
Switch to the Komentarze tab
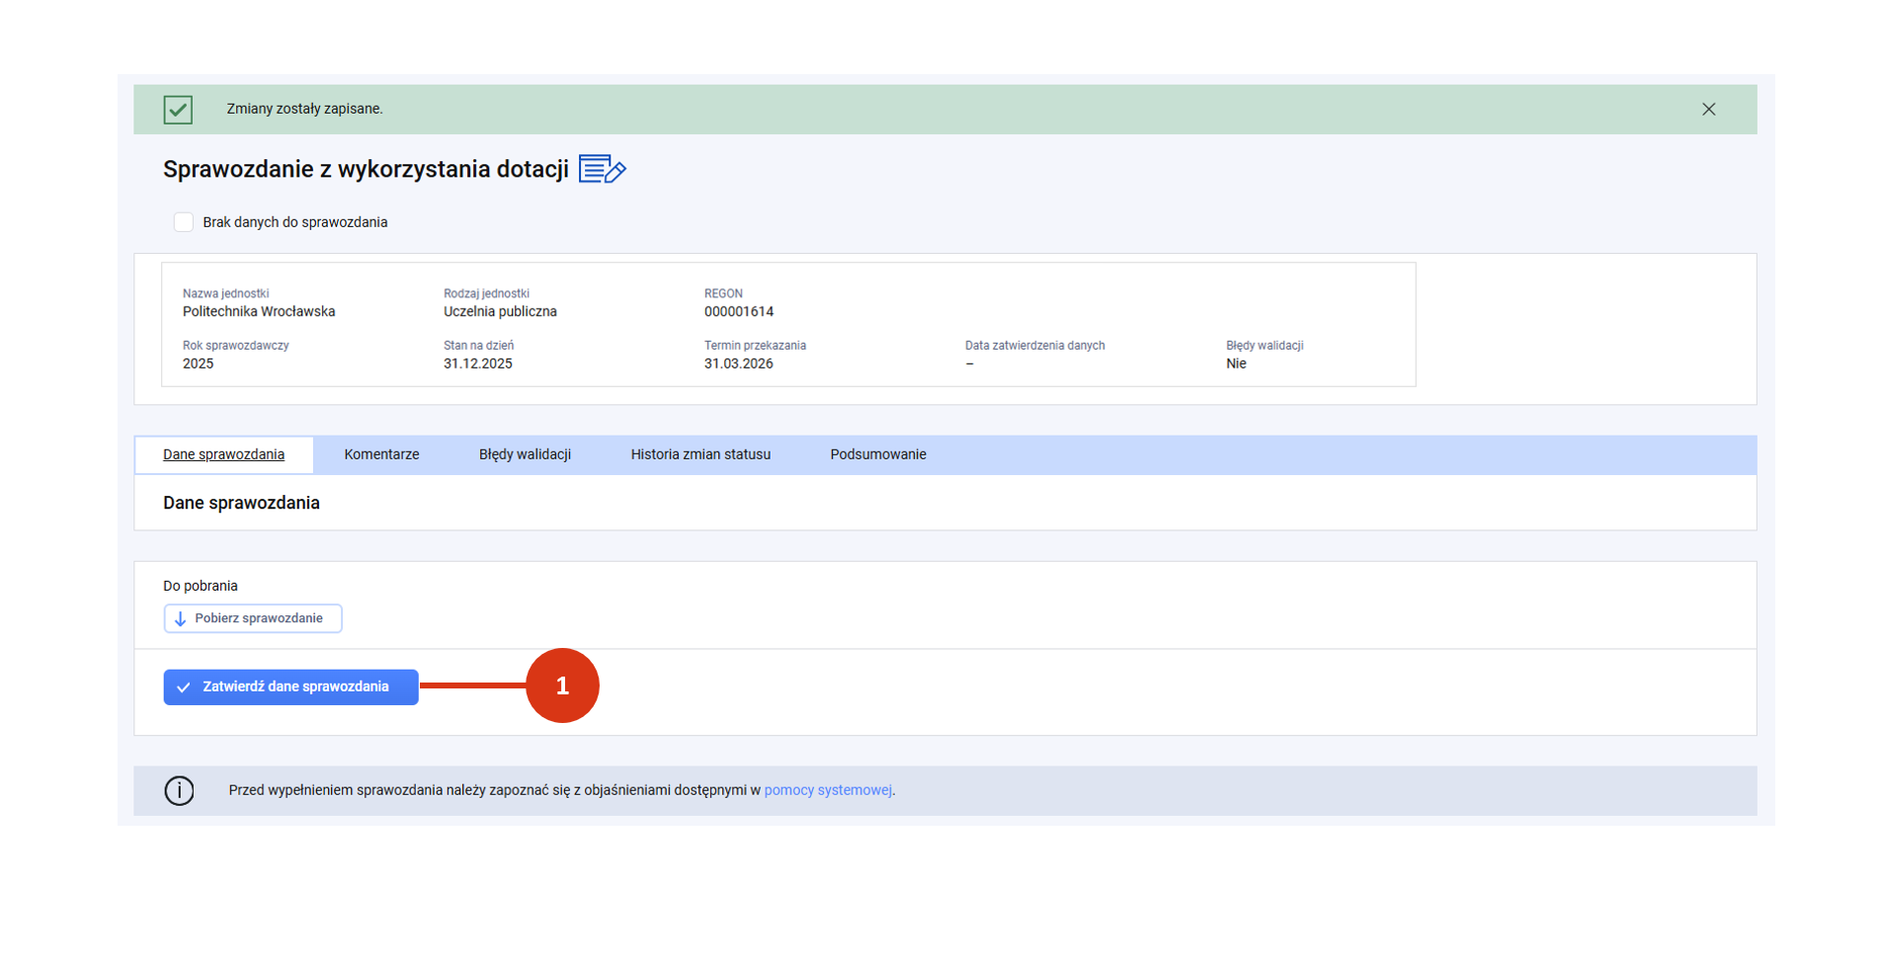pos(381,454)
